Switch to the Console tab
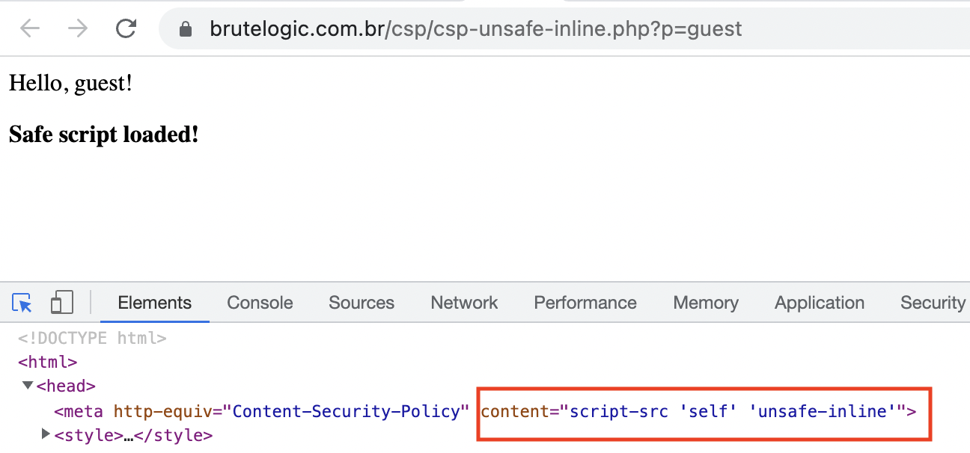 [259, 303]
